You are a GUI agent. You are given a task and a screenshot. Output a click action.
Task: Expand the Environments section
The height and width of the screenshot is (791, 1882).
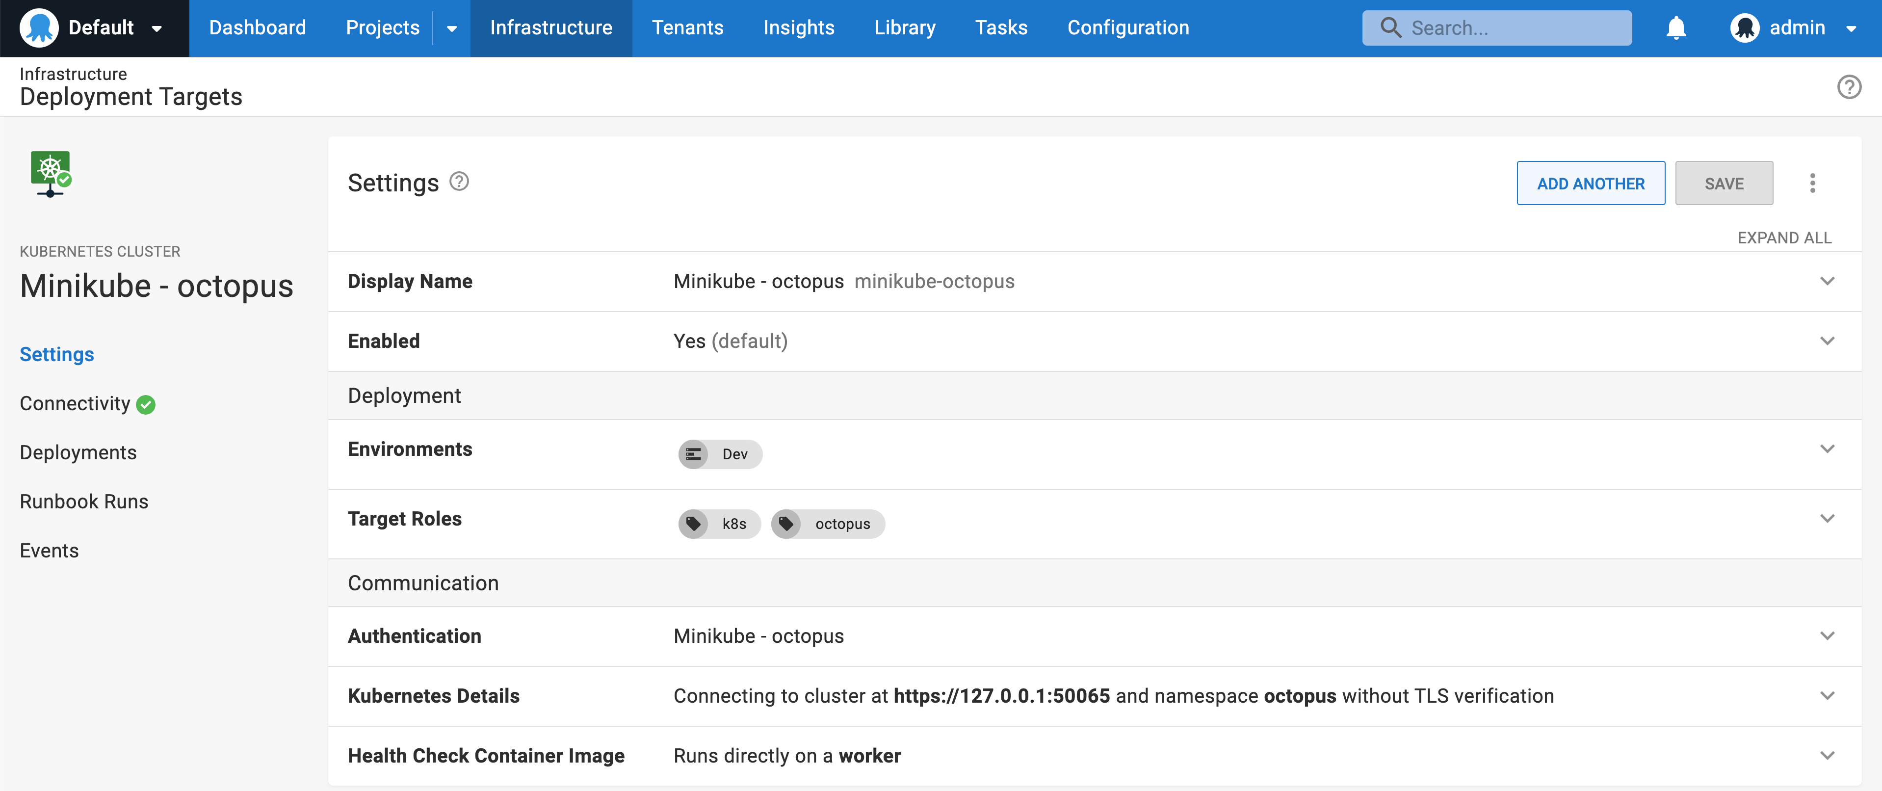[1827, 449]
